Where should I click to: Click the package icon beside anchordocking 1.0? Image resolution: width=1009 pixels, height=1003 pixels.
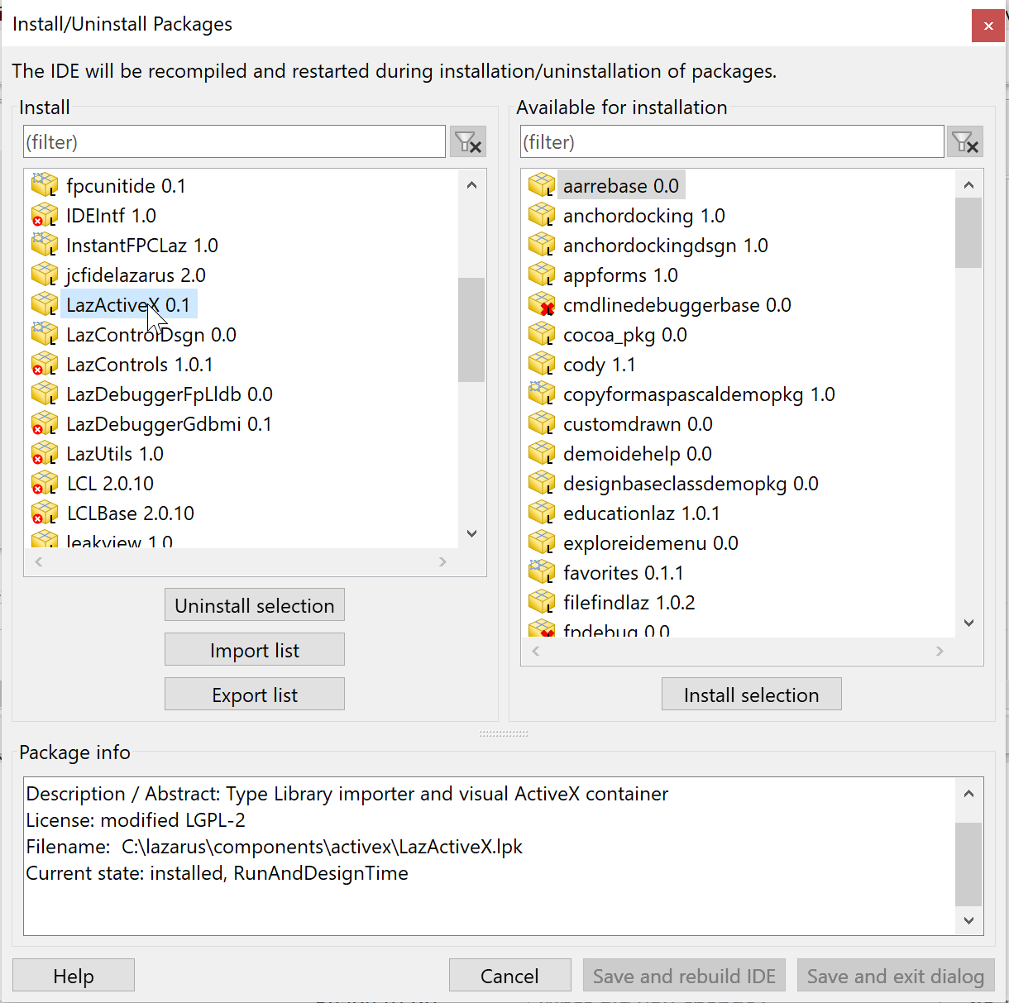pos(541,216)
